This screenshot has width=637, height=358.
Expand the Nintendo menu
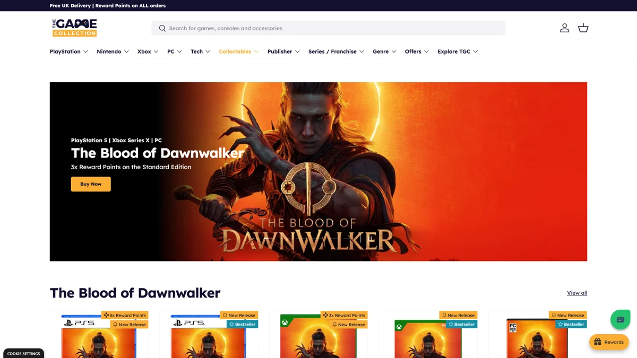click(x=113, y=51)
